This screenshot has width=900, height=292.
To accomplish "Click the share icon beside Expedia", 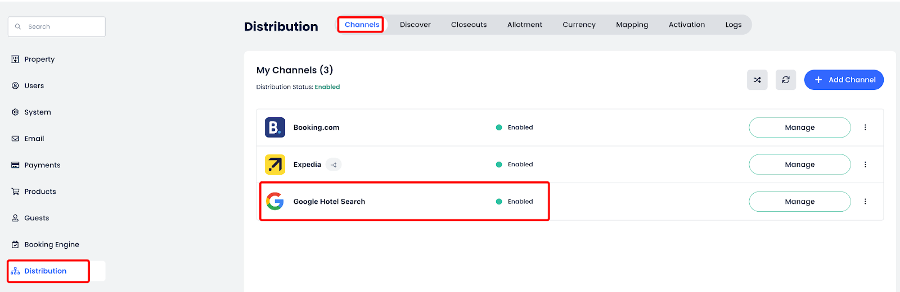I will pos(334,165).
